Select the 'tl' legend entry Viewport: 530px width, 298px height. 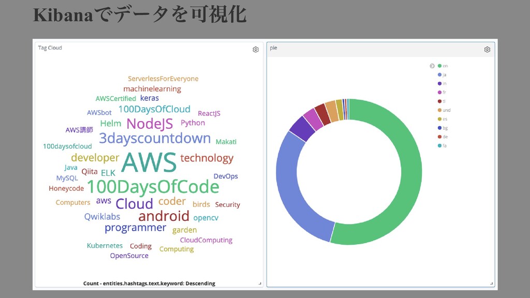pyautogui.click(x=441, y=101)
